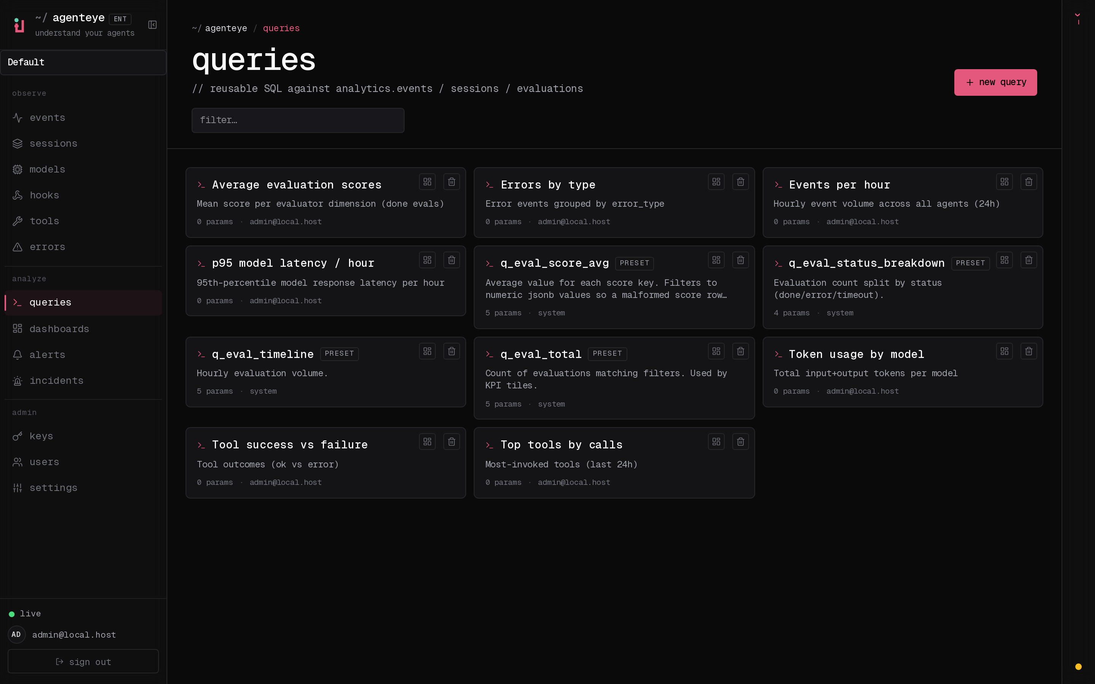Click the ENT plan badge

coord(120,19)
